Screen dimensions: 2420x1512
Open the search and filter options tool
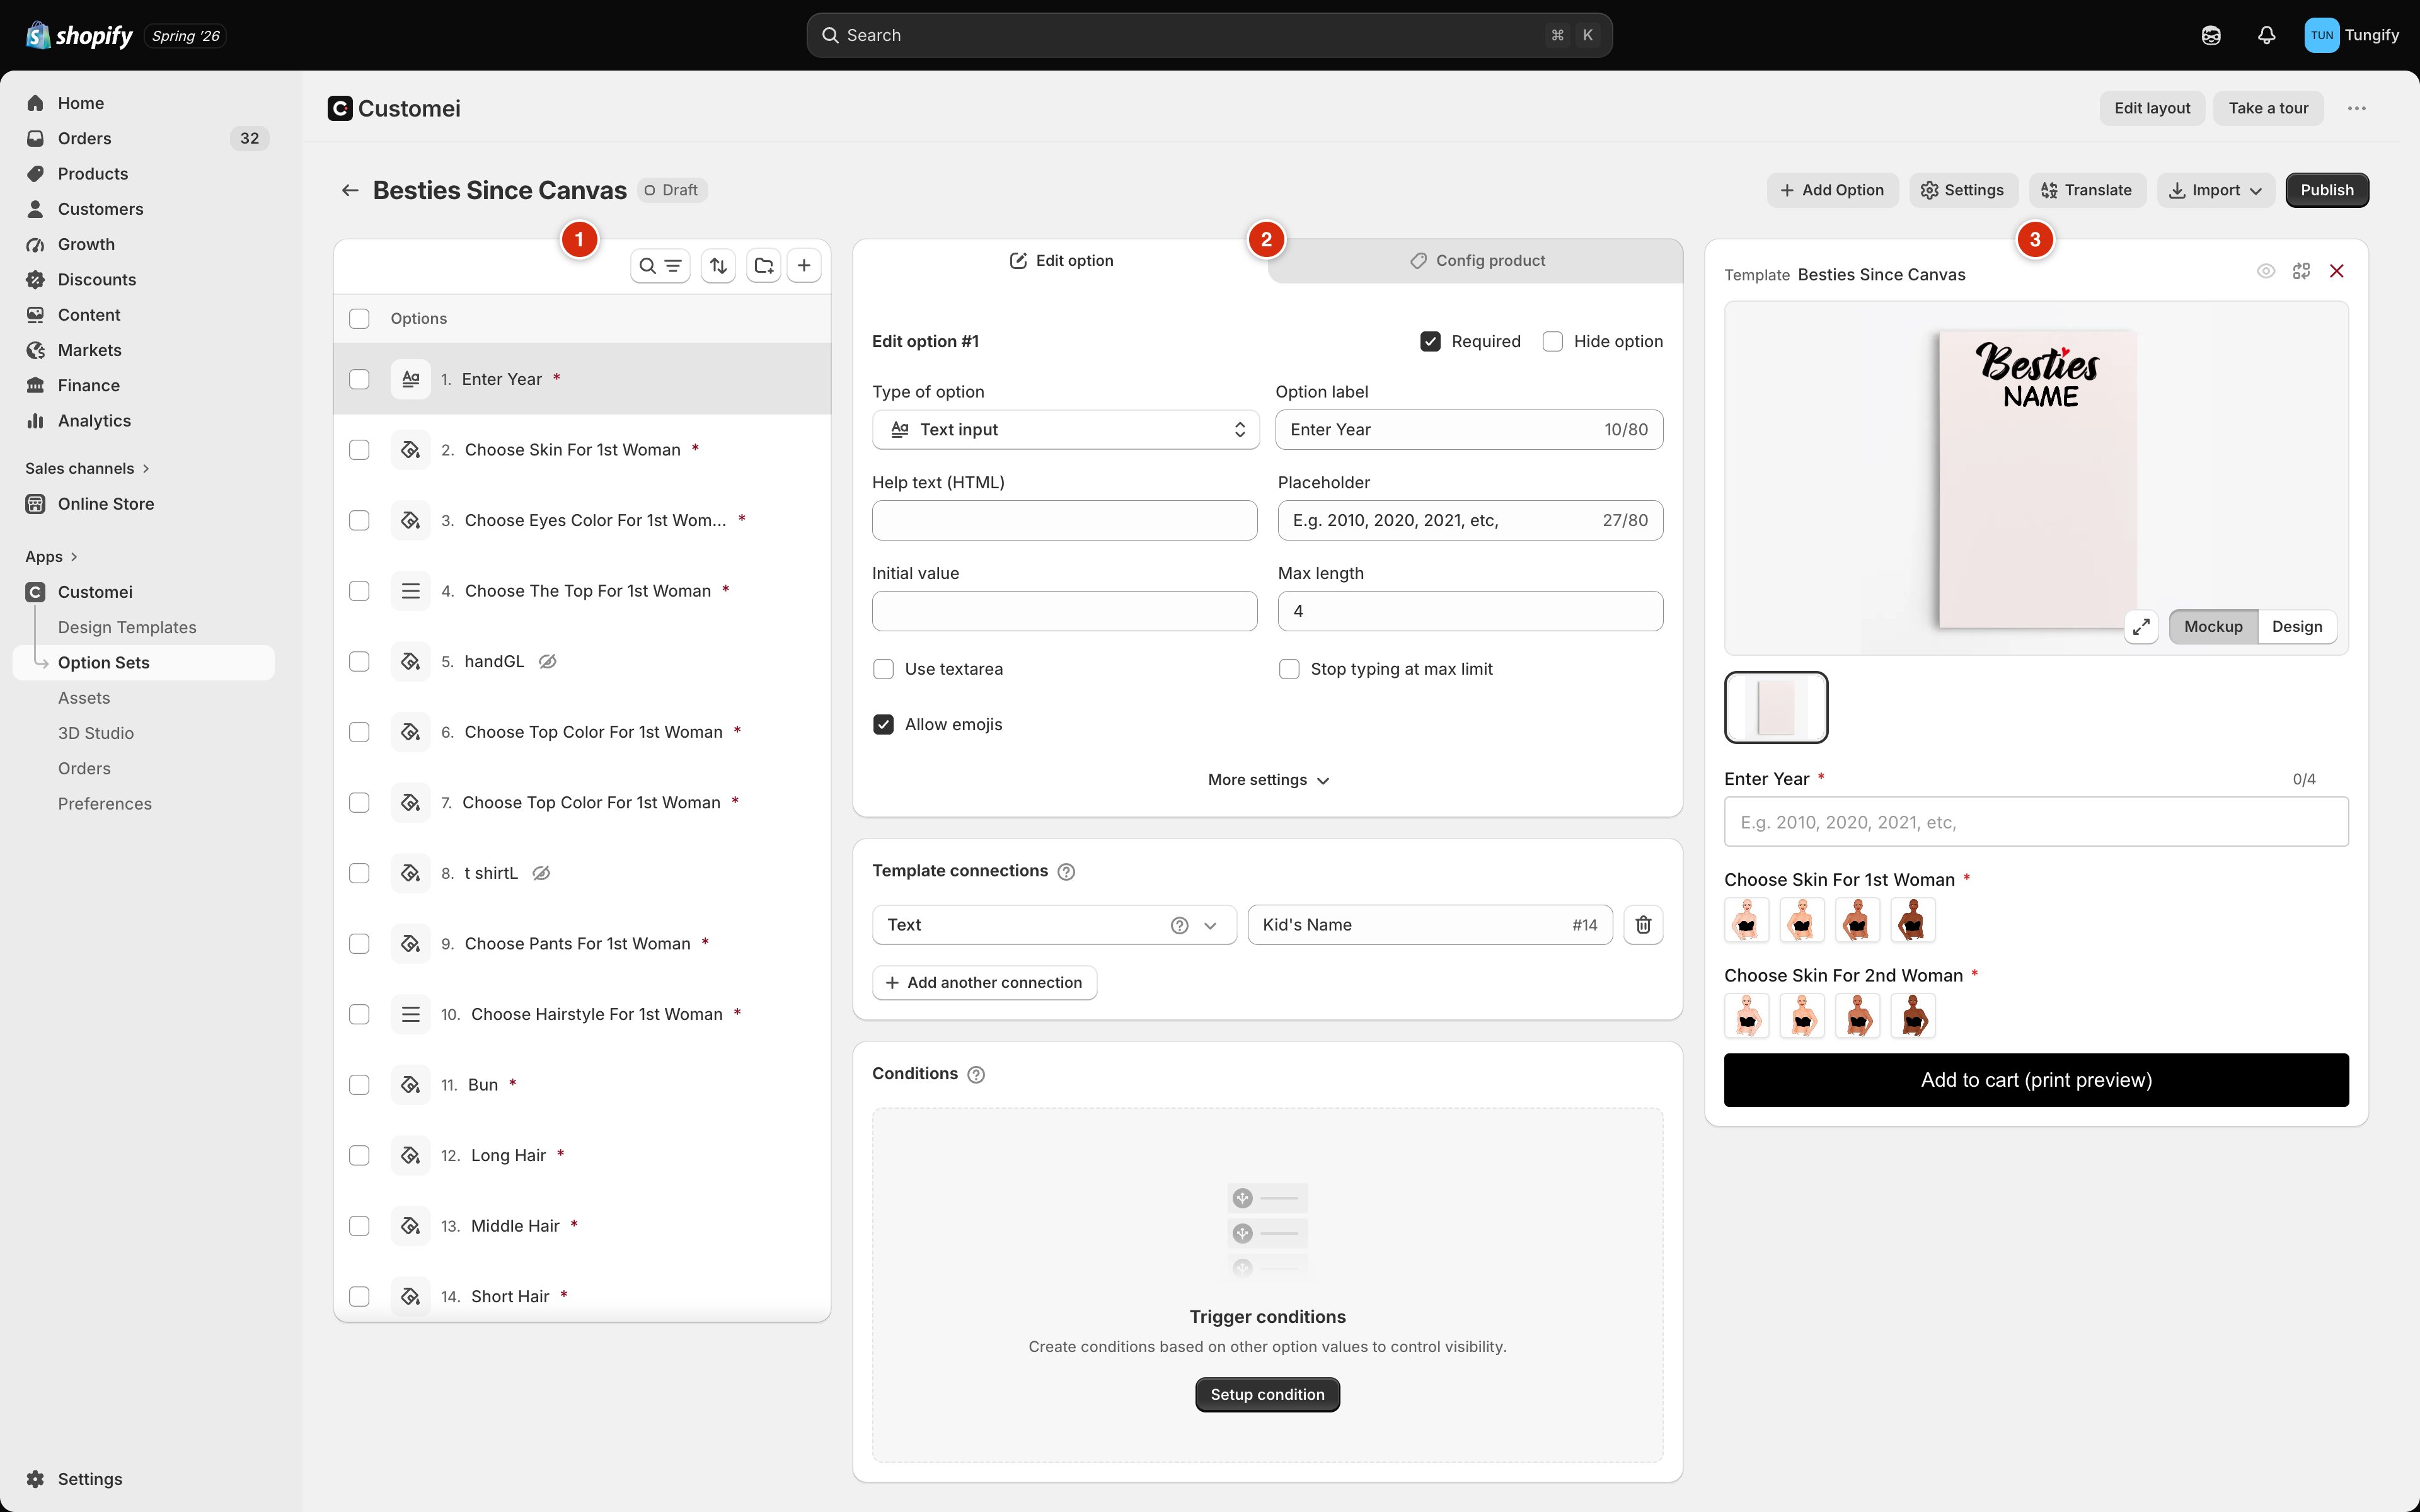660,266
